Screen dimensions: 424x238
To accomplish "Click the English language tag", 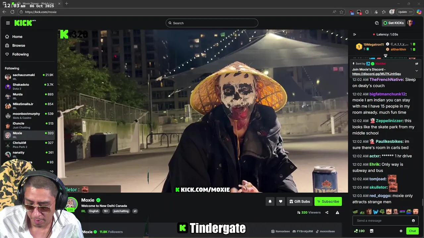I will 94,211.
